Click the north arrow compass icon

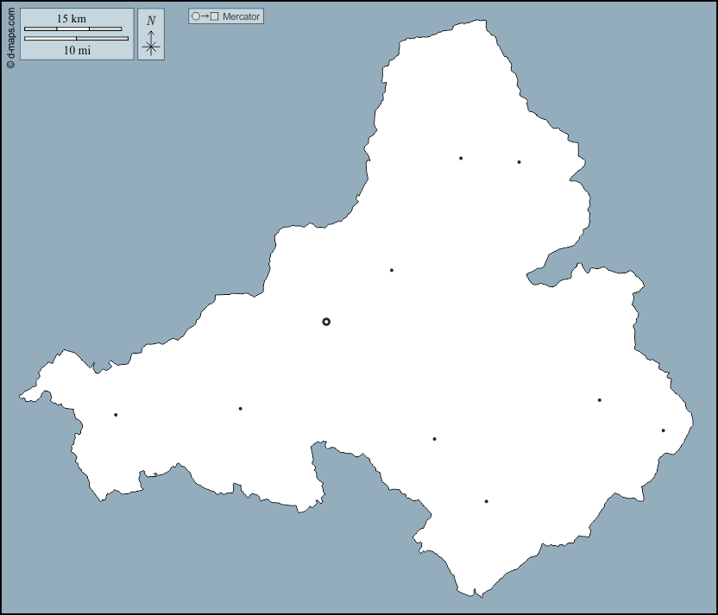click(151, 43)
